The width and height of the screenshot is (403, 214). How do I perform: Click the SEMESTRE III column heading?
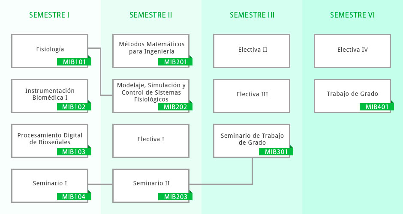[x=252, y=15]
